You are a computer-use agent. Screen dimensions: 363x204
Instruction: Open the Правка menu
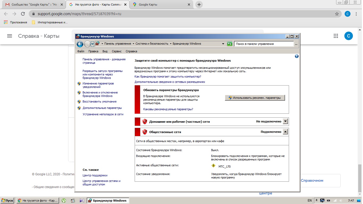[x=93, y=51]
